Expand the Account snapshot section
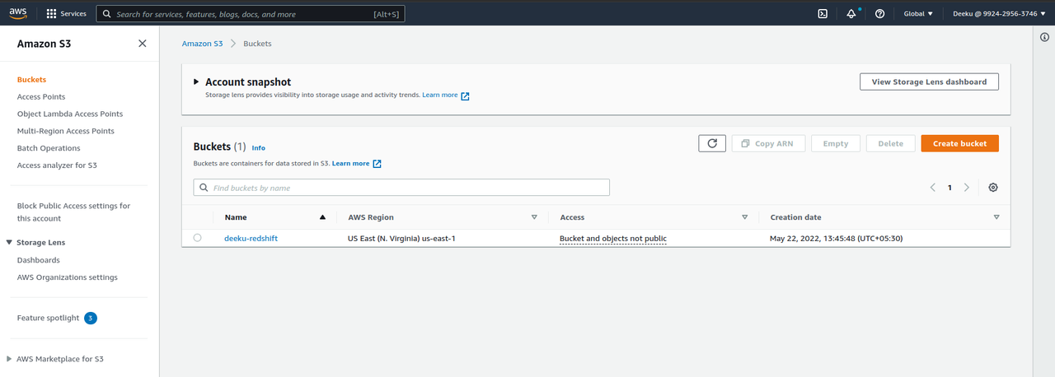 click(196, 81)
